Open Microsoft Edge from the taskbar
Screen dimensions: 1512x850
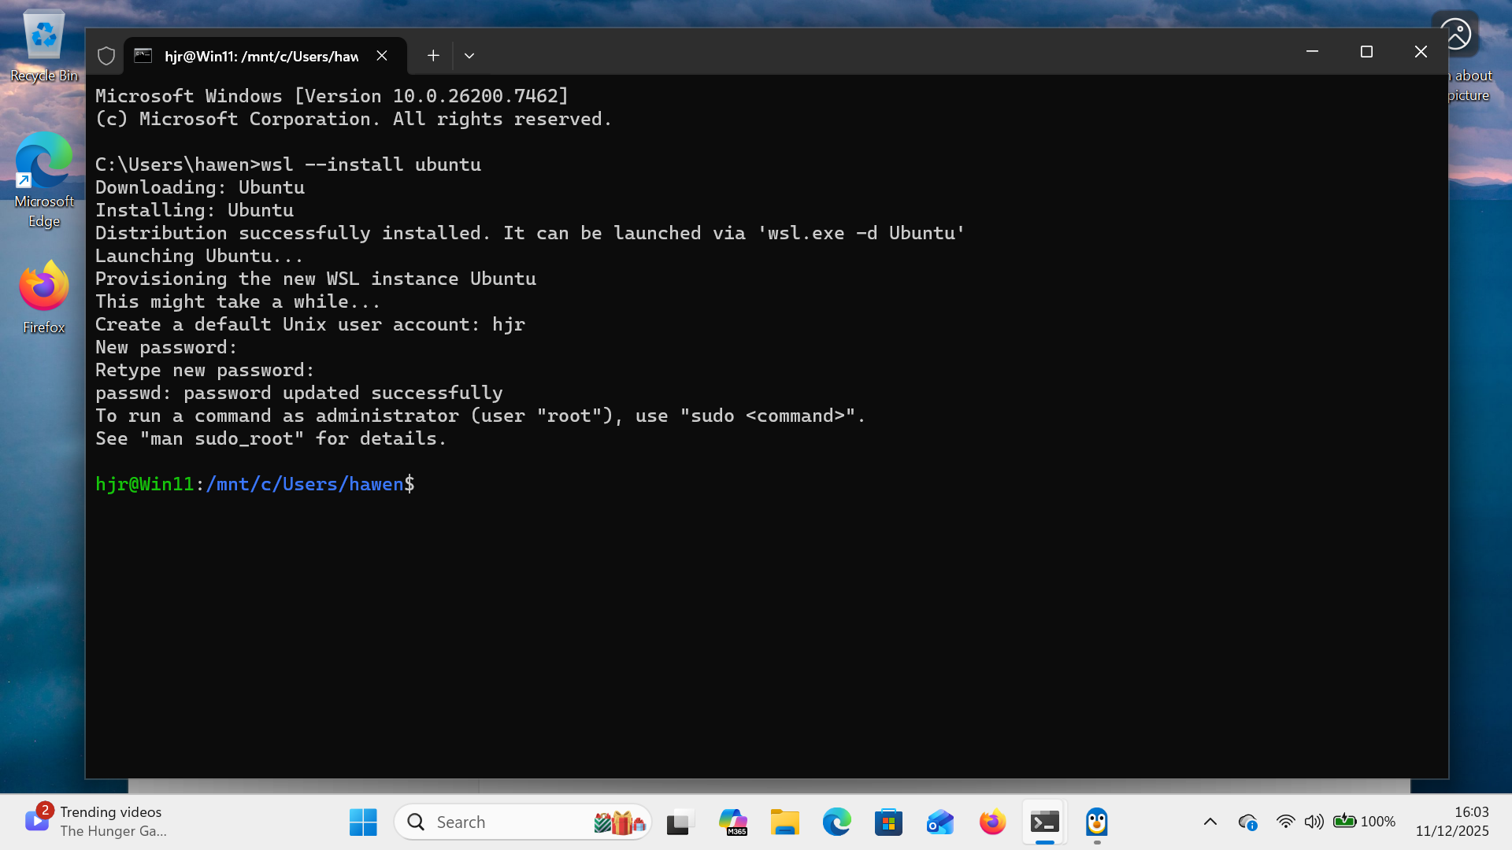tap(837, 822)
